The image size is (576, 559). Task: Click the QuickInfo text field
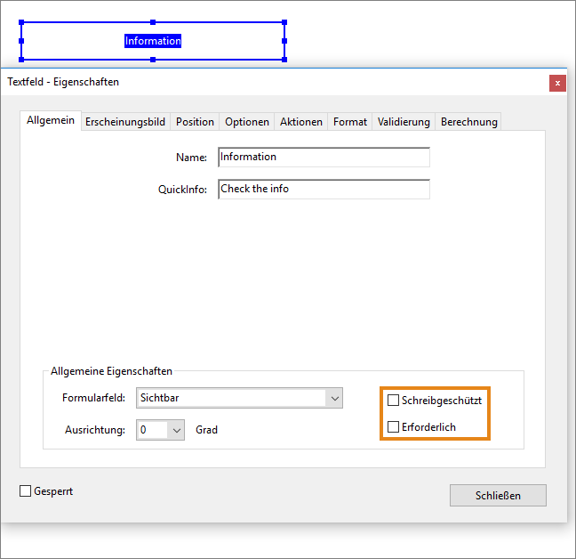point(324,190)
